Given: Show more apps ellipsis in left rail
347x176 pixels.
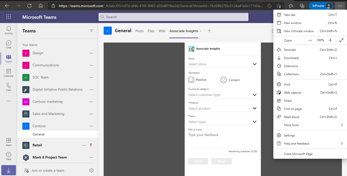Looking at the screenshot, I should pyautogui.click(x=9, y=101).
